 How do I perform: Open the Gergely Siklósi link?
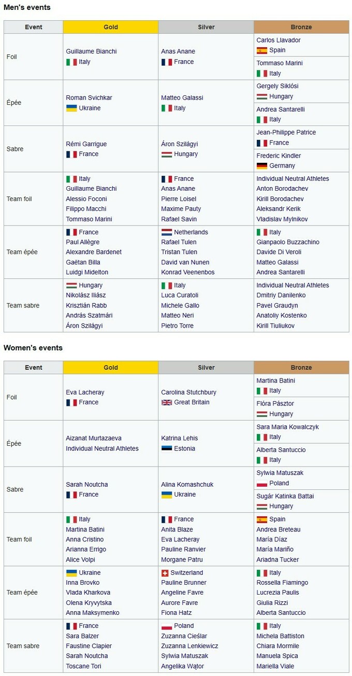point(277,86)
